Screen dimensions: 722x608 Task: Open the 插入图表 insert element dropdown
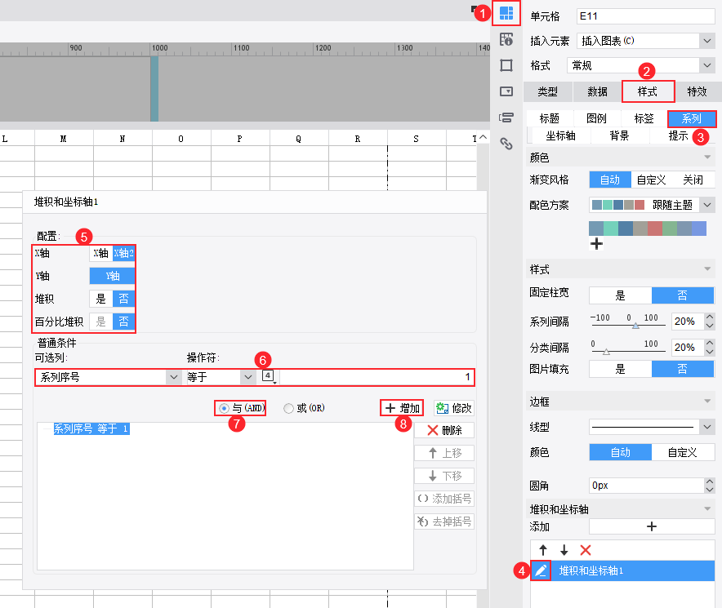pos(706,41)
